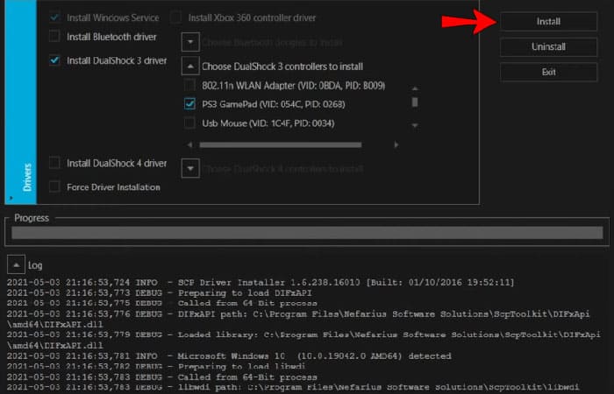Open the Drivers side tab
This screenshot has width=614, height=394.
[x=21, y=102]
